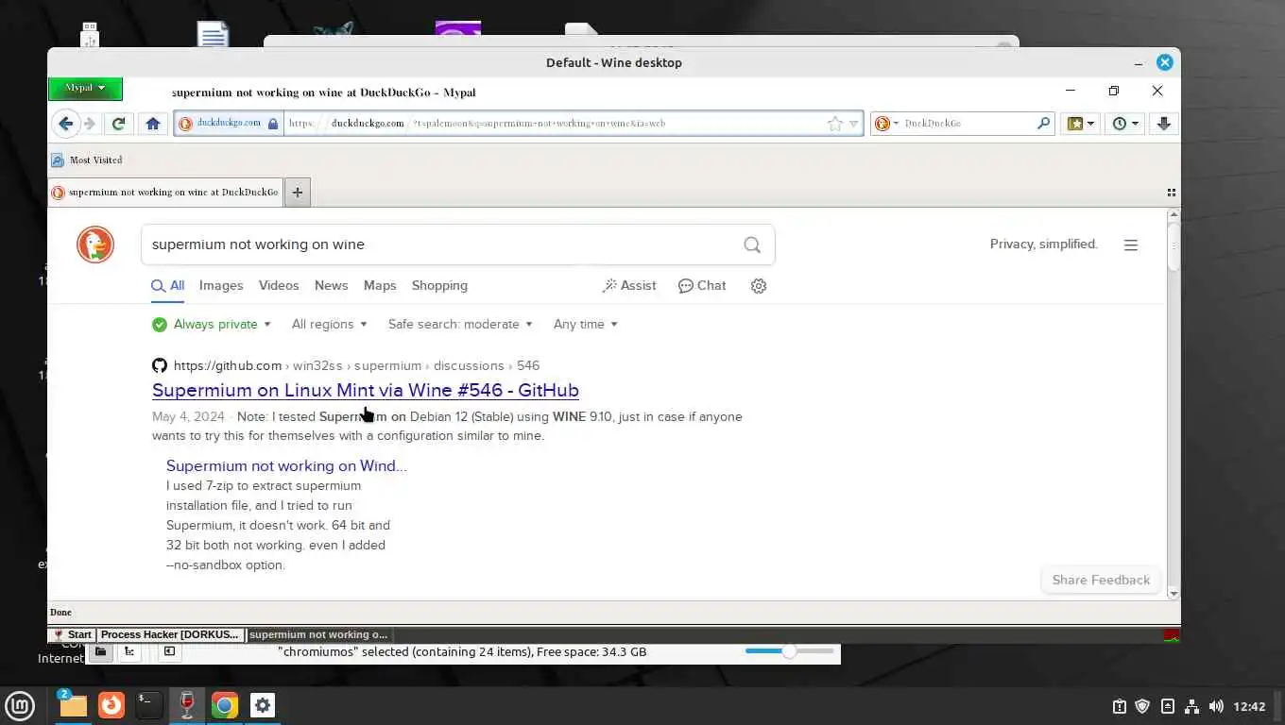The width and height of the screenshot is (1285, 725).
Task: Select the 'supermium not working o...' taskbar entry
Action: tap(318, 634)
